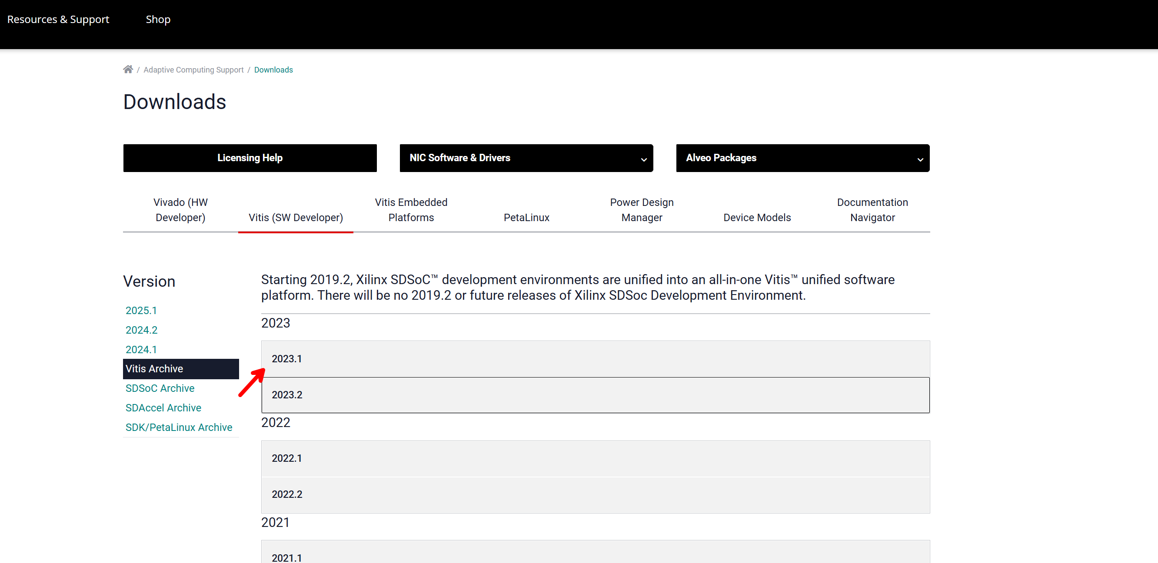Screen dimensions: 1158x563
Task: Select version 2024.2 in sidebar
Action: (141, 330)
